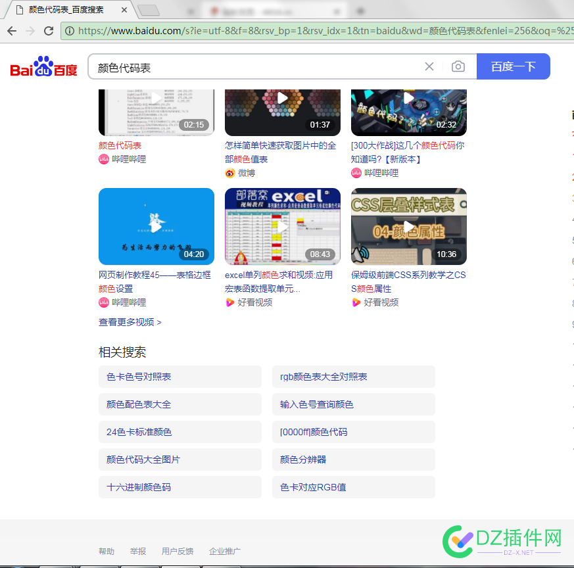Click 查看更多视频 link

(x=130, y=322)
